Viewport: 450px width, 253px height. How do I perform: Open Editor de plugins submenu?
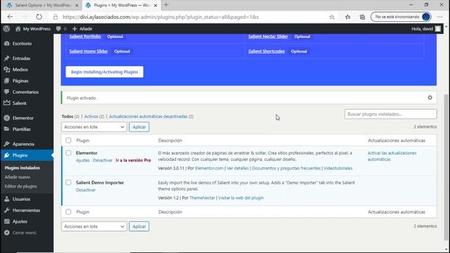click(20, 186)
